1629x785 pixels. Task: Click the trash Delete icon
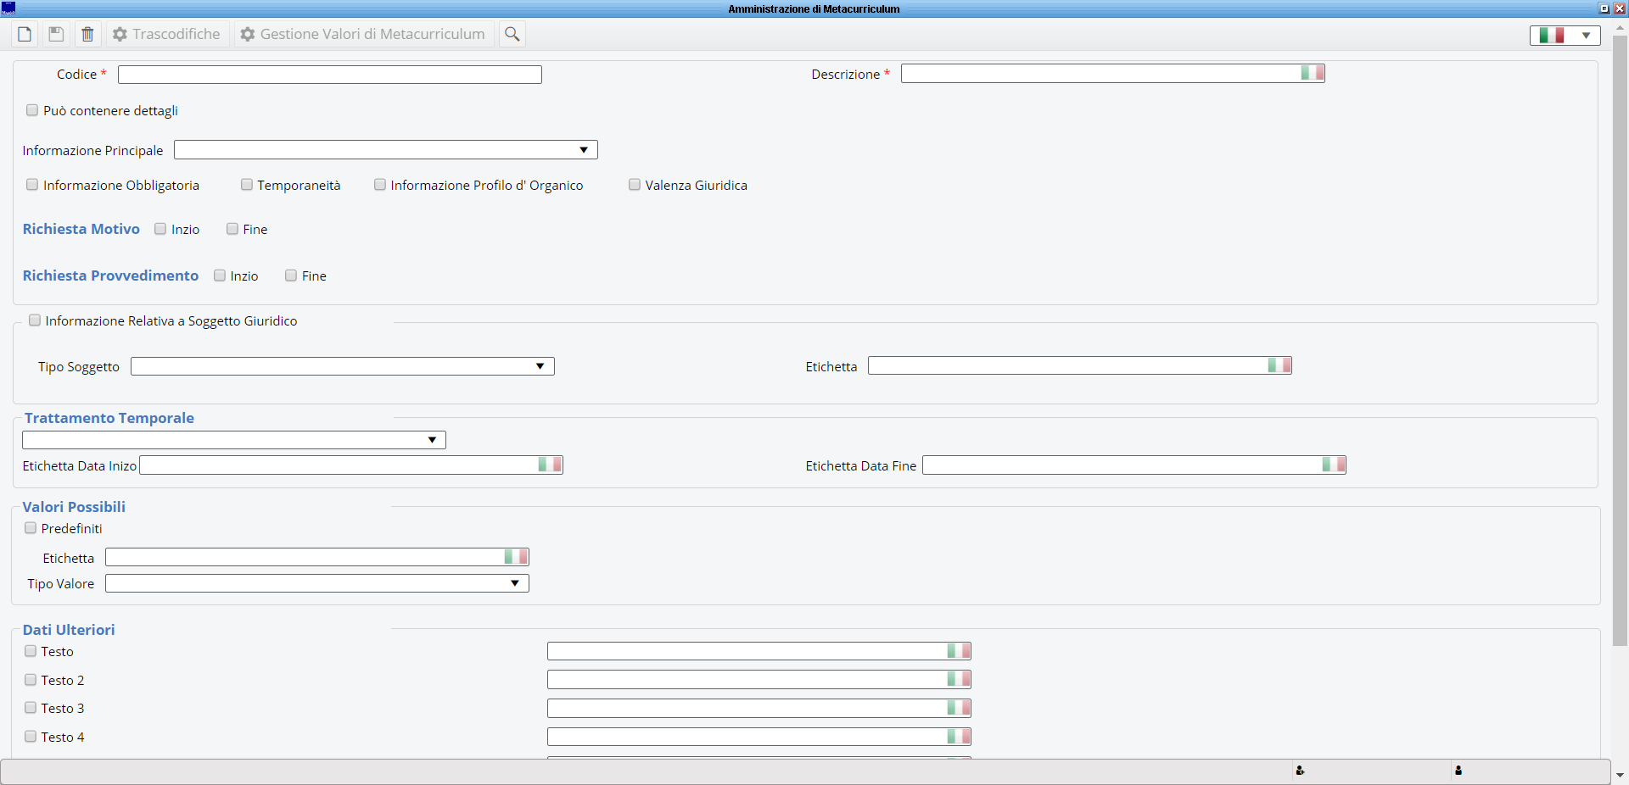pos(87,34)
